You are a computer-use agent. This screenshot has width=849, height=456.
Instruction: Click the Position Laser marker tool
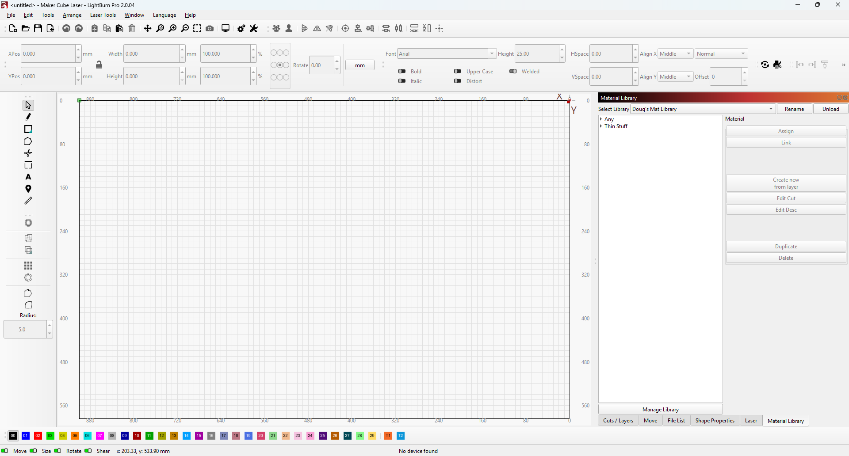[28, 189]
